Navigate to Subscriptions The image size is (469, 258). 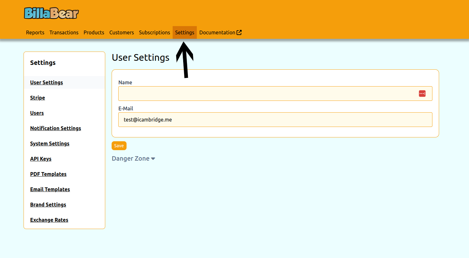(x=155, y=32)
